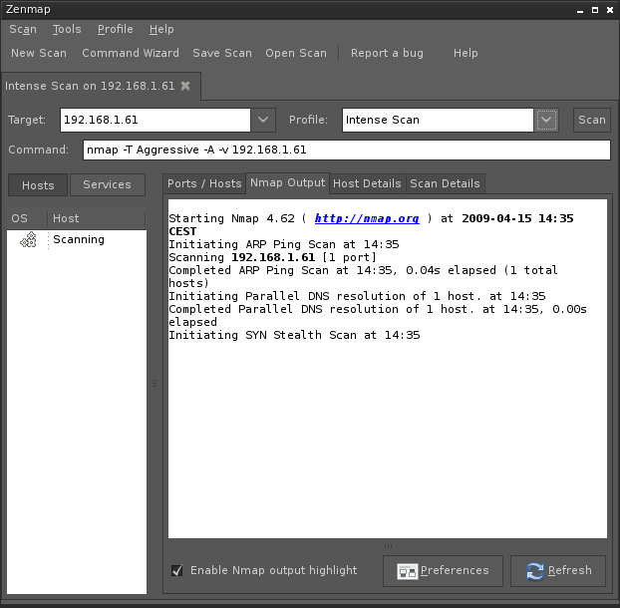Image resolution: width=620 pixels, height=608 pixels.
Task: Close the Zenmap window
Action: pos(610,10)
